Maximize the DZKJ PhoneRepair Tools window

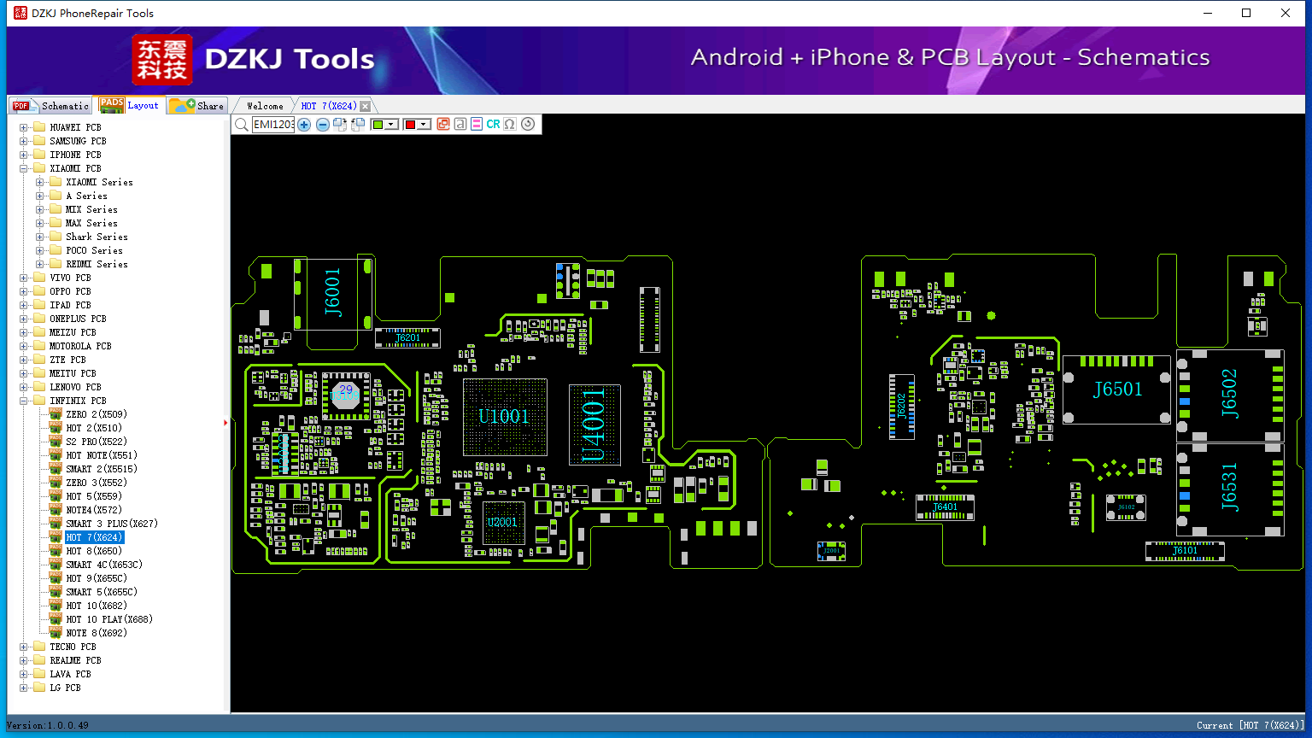coord(1246,13)
